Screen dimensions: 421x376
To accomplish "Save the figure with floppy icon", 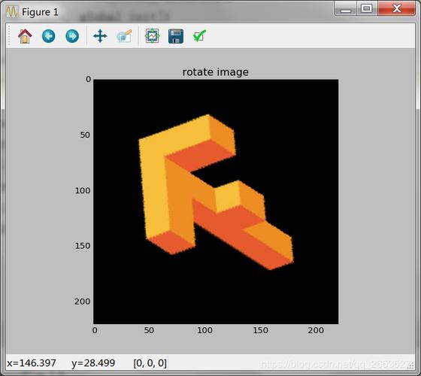I will 176,36.
